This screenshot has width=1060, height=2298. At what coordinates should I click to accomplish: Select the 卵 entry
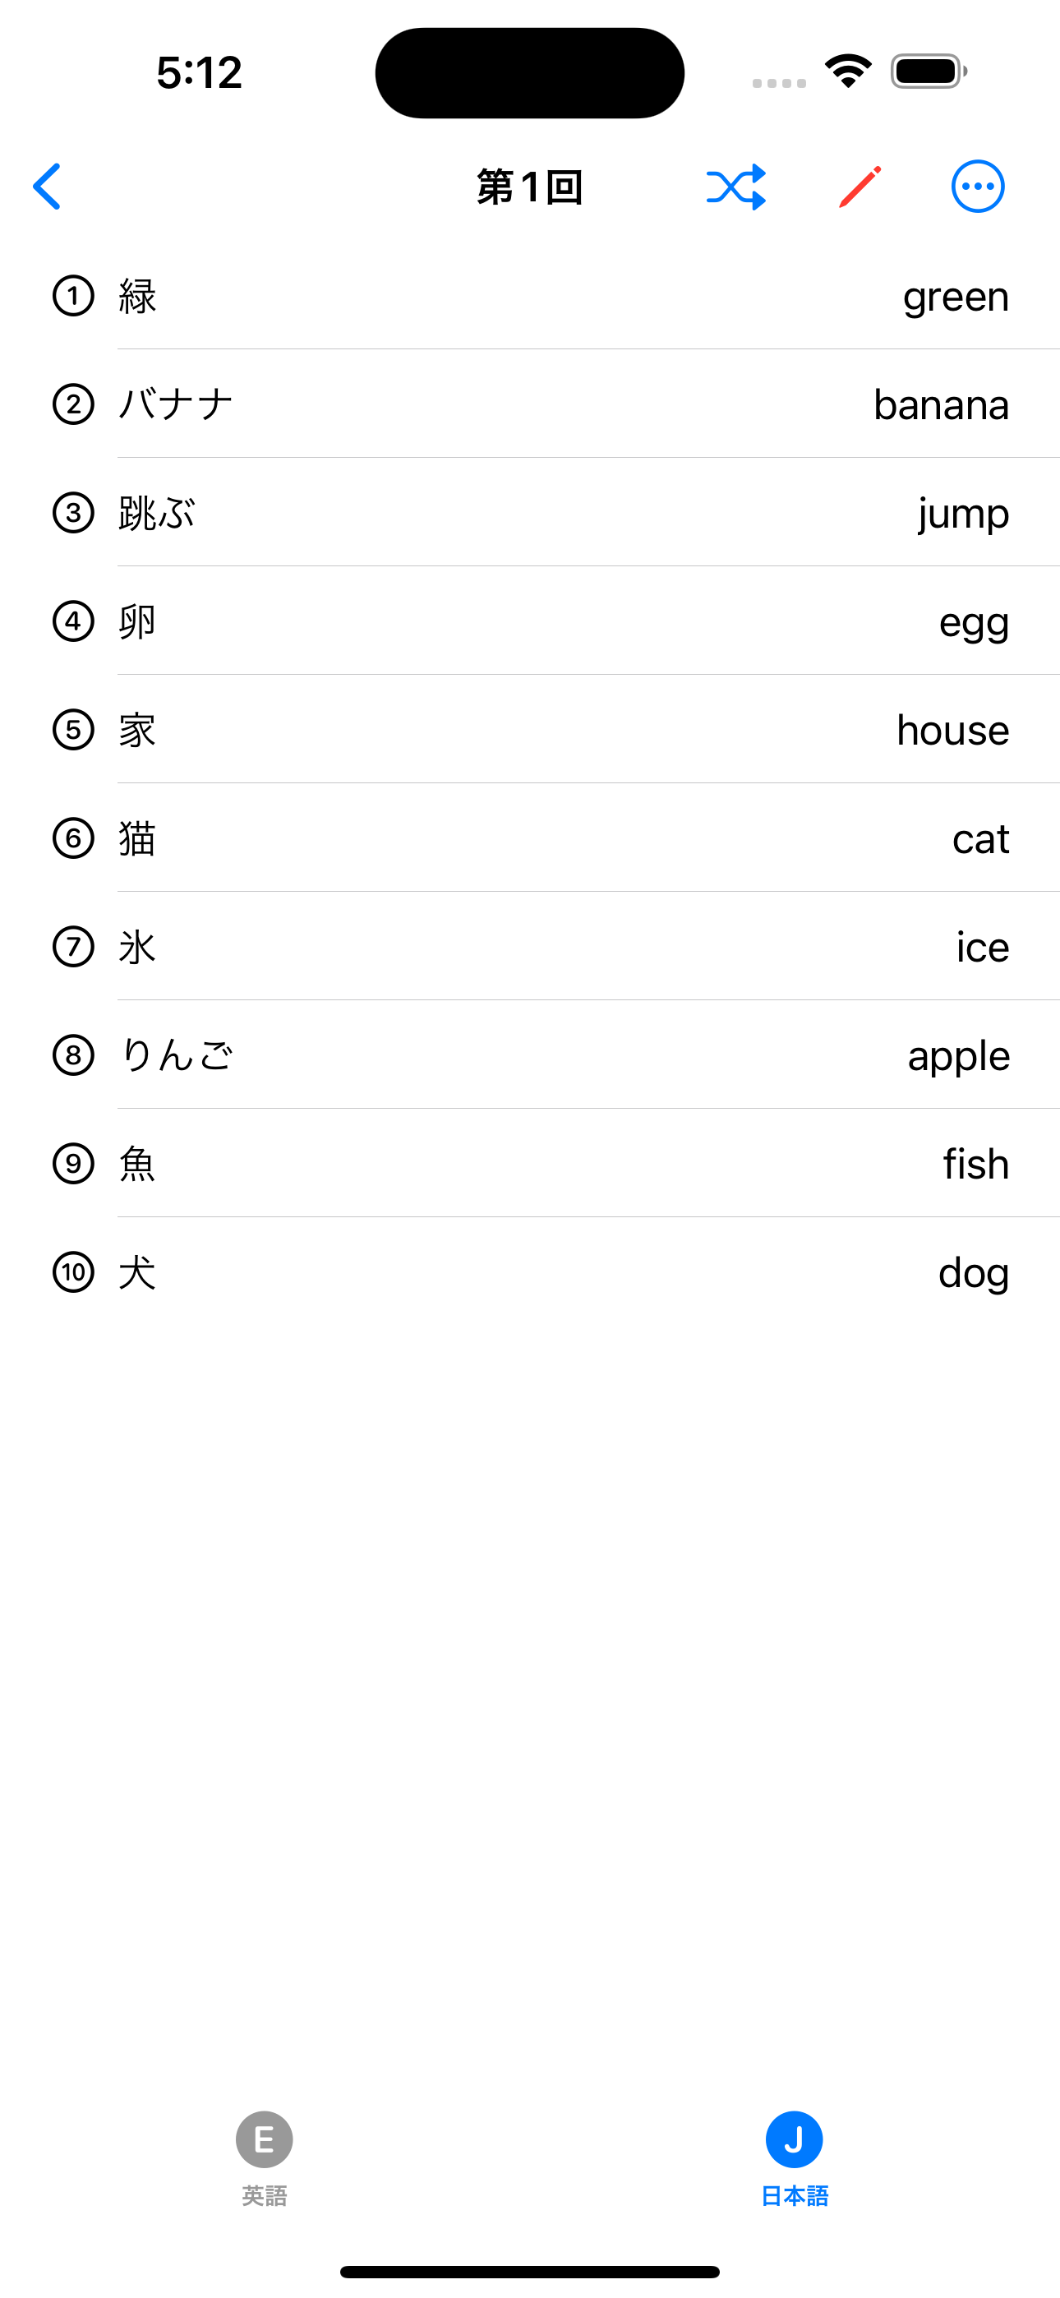530,621
